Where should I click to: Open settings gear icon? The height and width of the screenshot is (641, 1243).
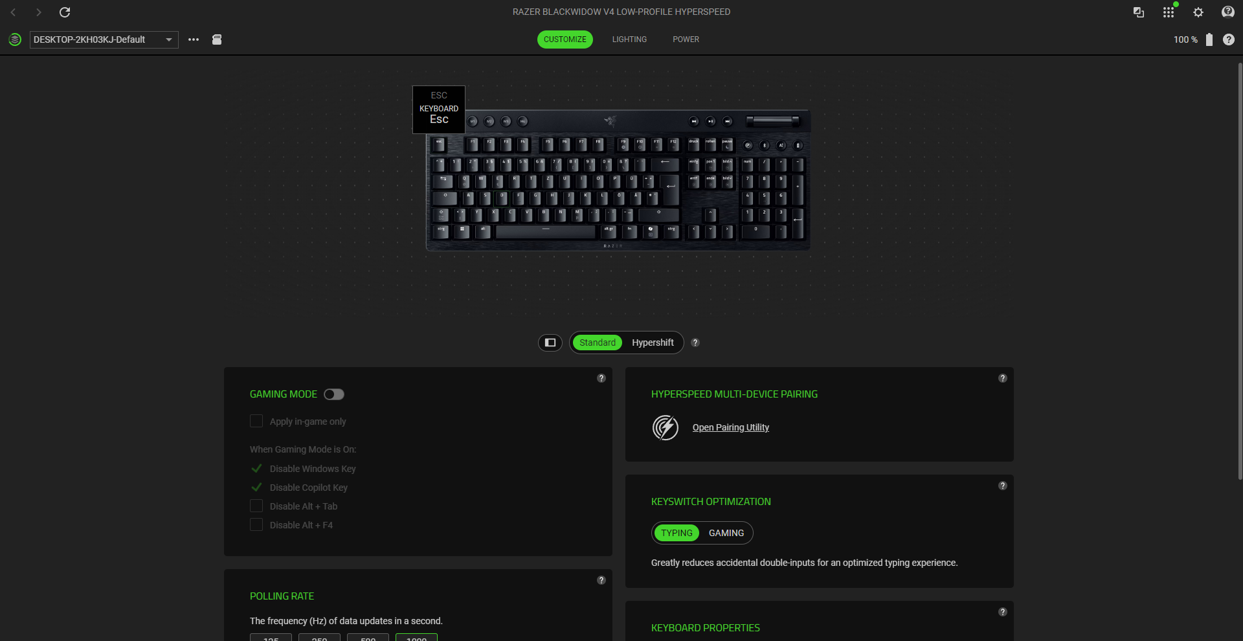click(1198, 12)
